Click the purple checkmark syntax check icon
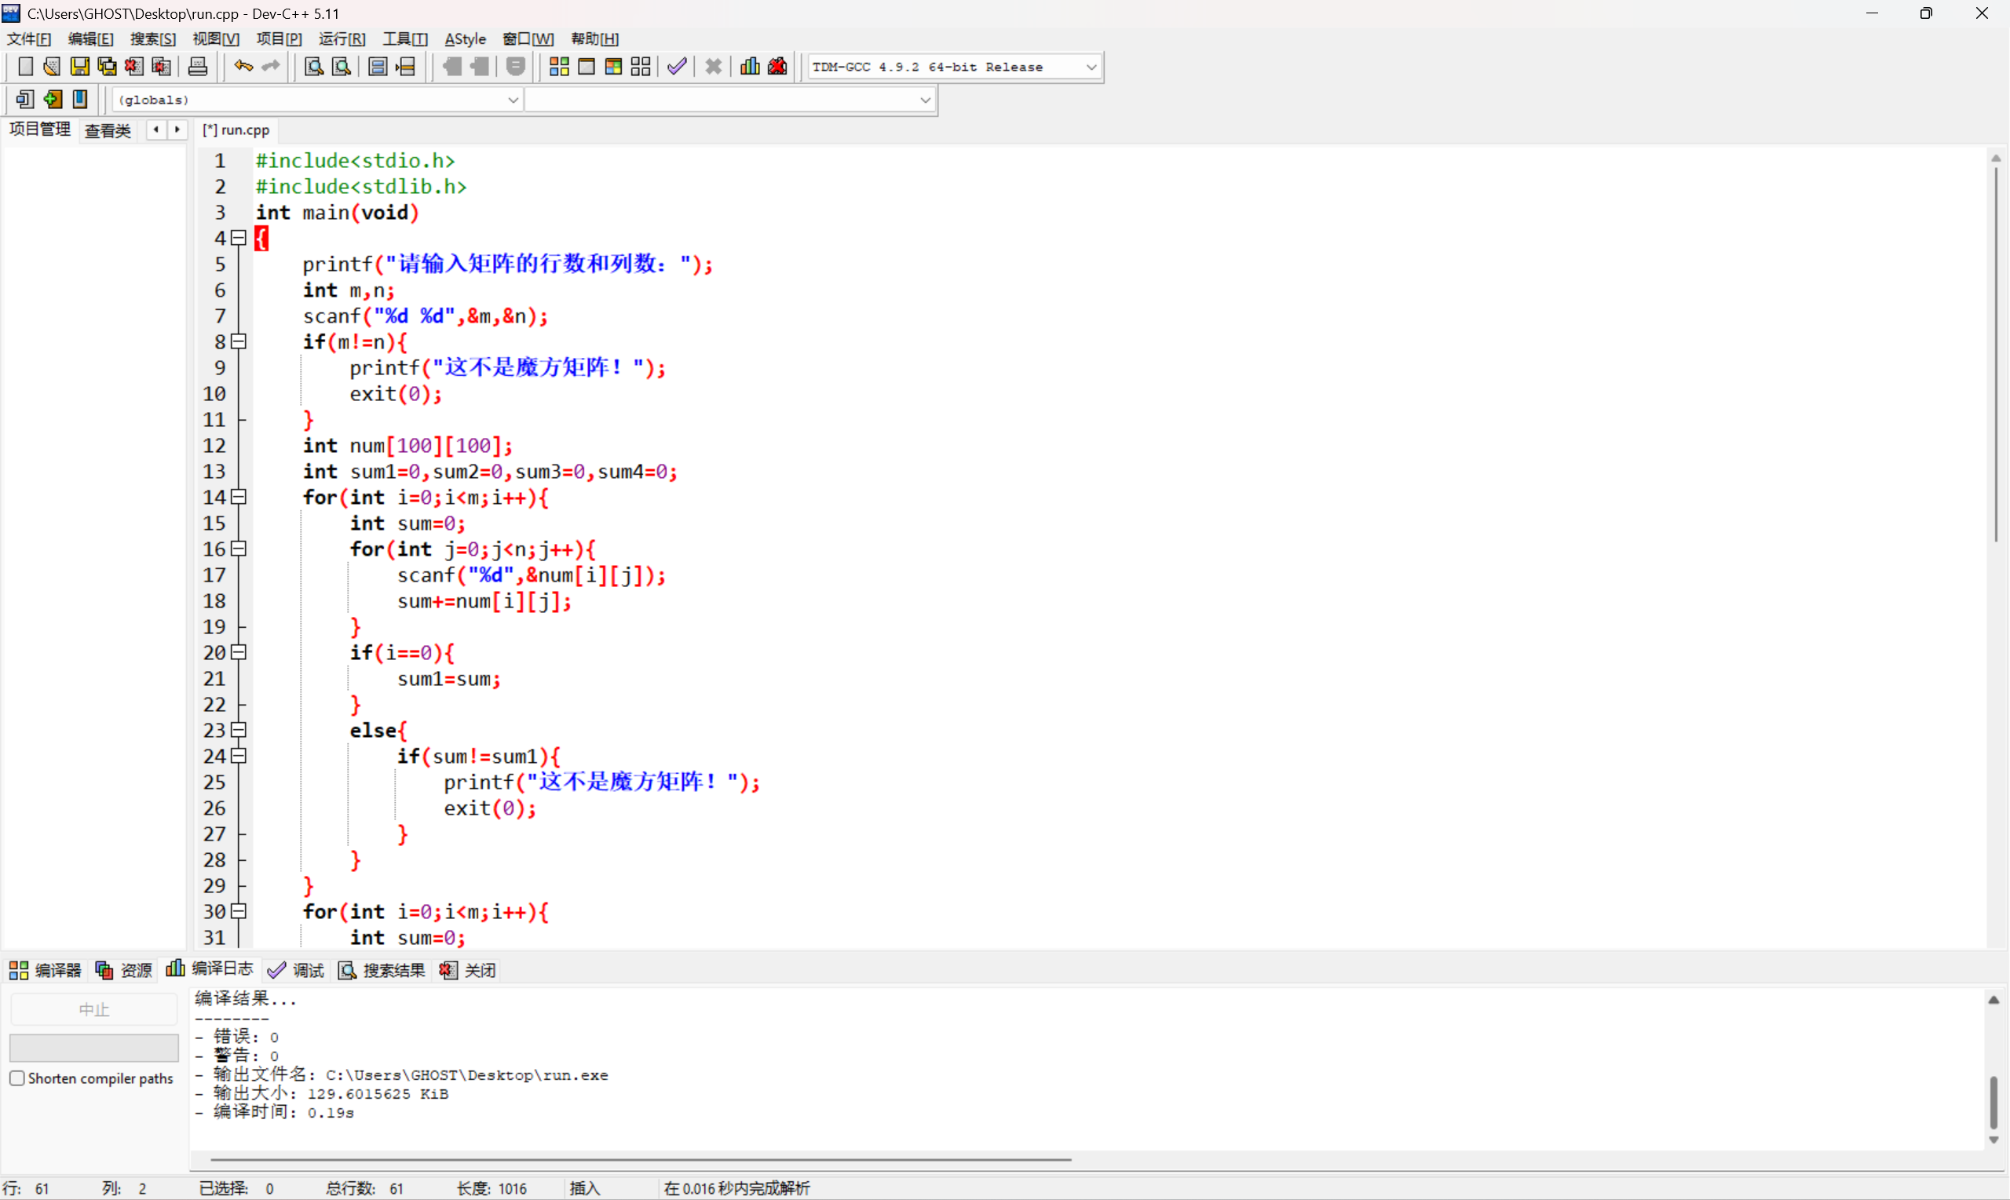 point(677,67)
